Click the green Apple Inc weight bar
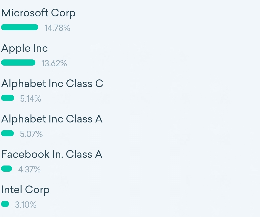The image size is (260, 217). (x=18, y=63)
